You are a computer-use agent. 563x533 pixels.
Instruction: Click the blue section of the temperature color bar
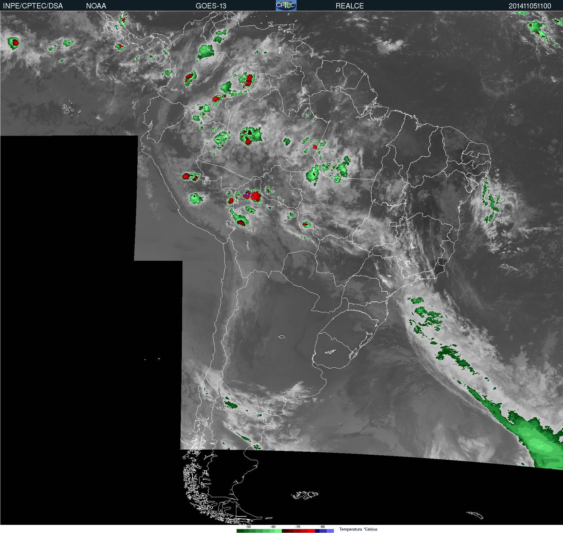[324, 531]
